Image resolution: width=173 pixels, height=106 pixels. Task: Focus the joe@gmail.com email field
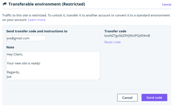click(26, 38)
